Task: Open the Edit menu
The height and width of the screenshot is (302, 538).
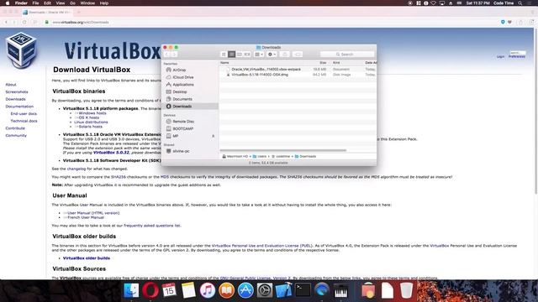Action: (47, 3)
